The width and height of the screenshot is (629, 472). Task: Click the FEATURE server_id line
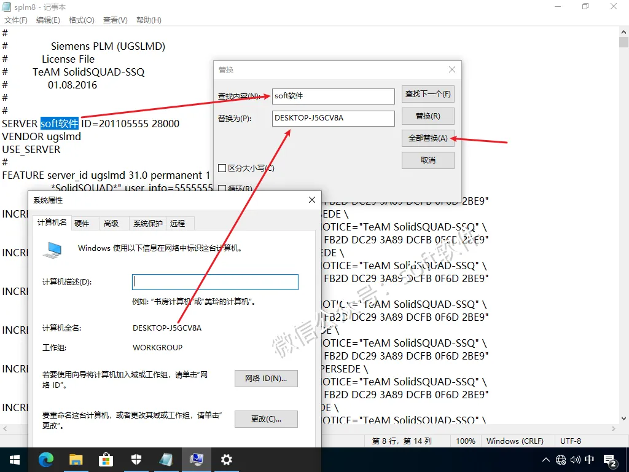point(106,175)
